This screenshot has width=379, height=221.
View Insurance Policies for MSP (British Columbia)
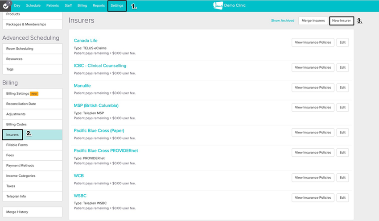click(313, 108)
